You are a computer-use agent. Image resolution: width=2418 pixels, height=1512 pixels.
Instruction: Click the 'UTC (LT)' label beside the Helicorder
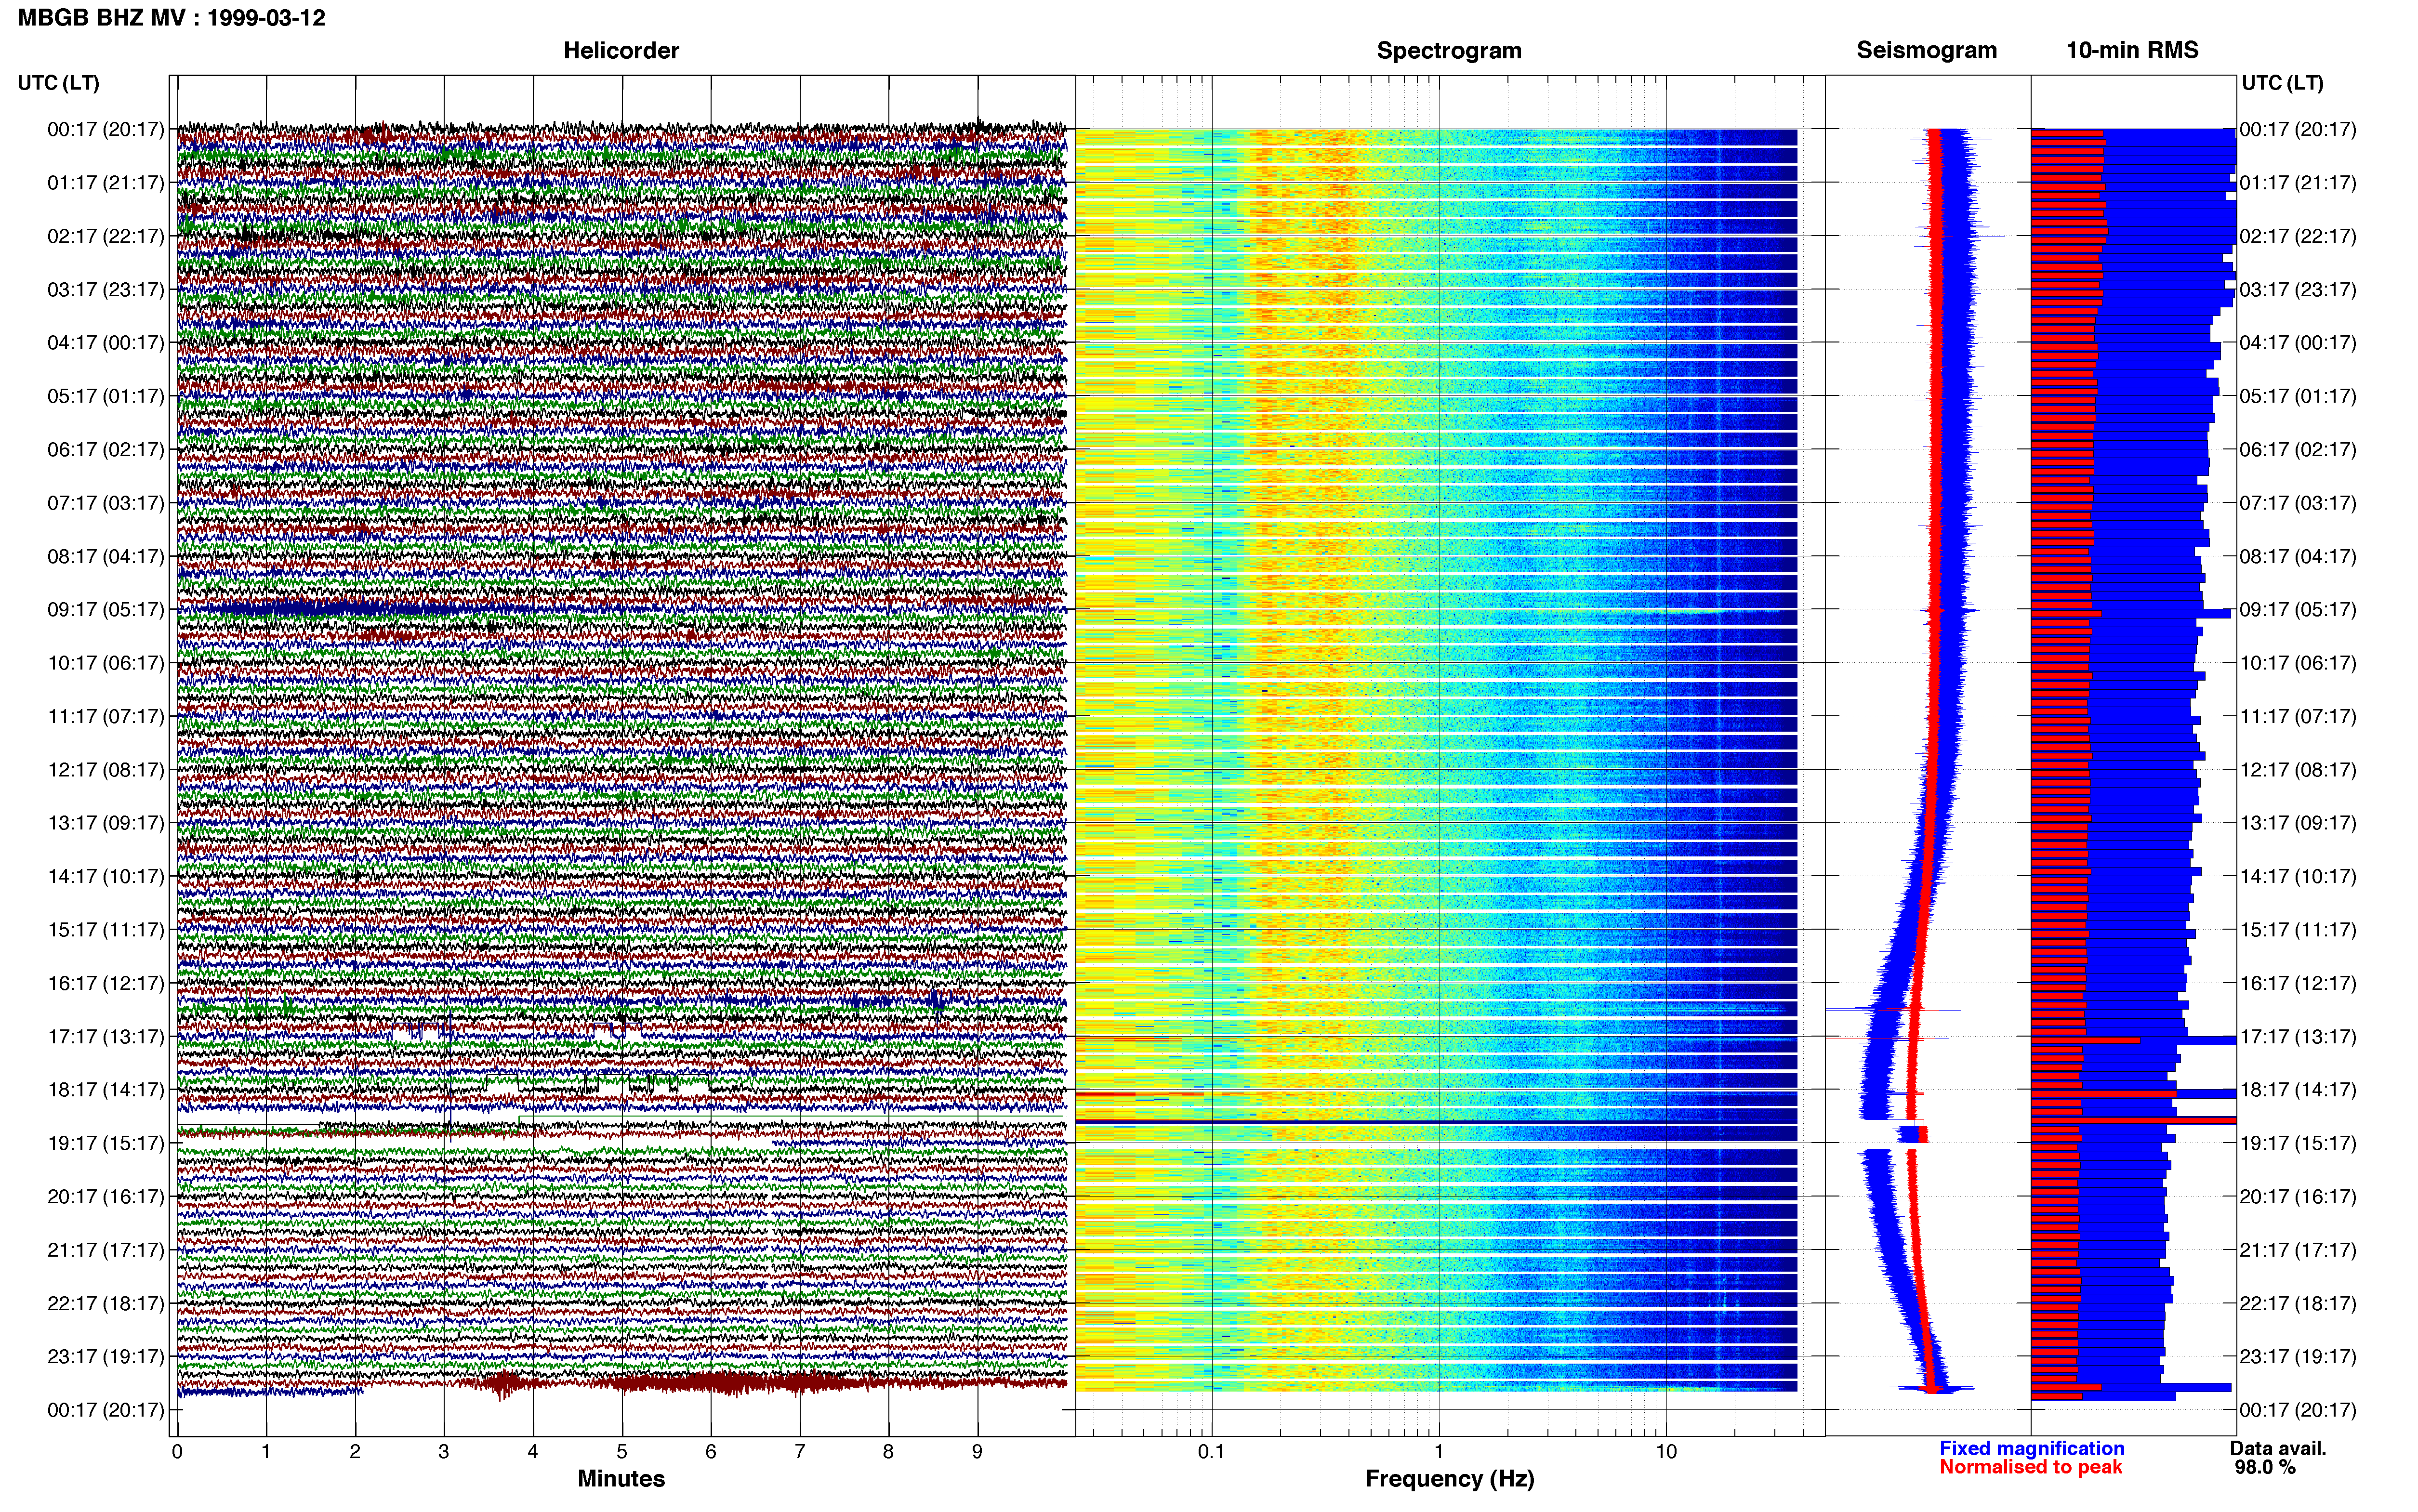click(59, 83)
